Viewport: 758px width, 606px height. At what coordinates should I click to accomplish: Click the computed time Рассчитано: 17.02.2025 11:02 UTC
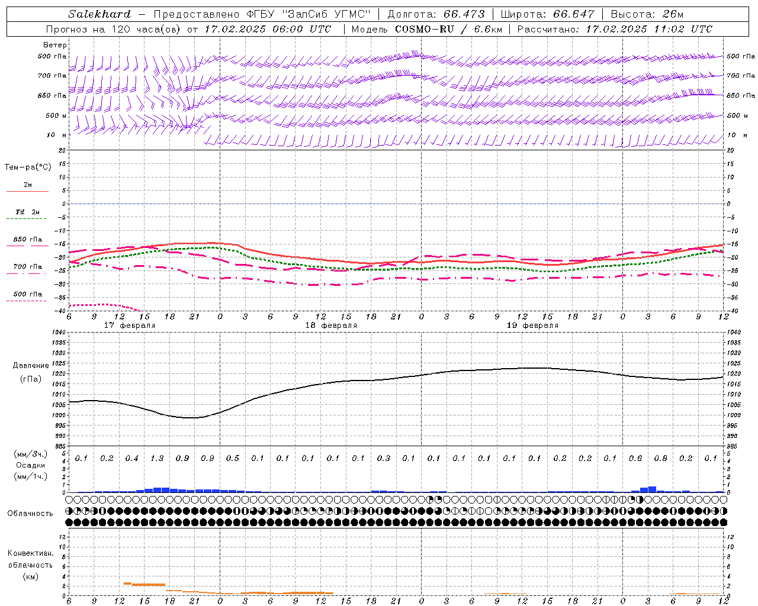click(615, 29)
